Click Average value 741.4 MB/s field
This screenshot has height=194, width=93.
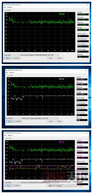82,94
